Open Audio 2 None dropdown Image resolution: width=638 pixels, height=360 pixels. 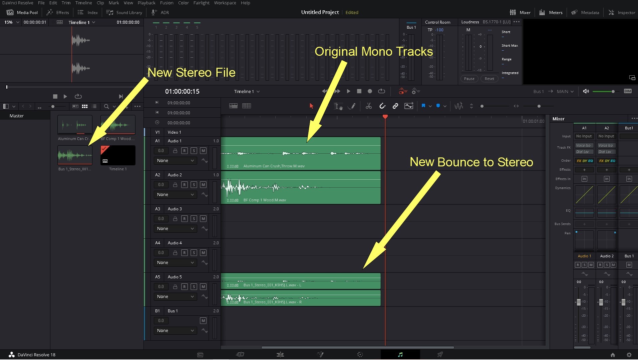point(175,195)
